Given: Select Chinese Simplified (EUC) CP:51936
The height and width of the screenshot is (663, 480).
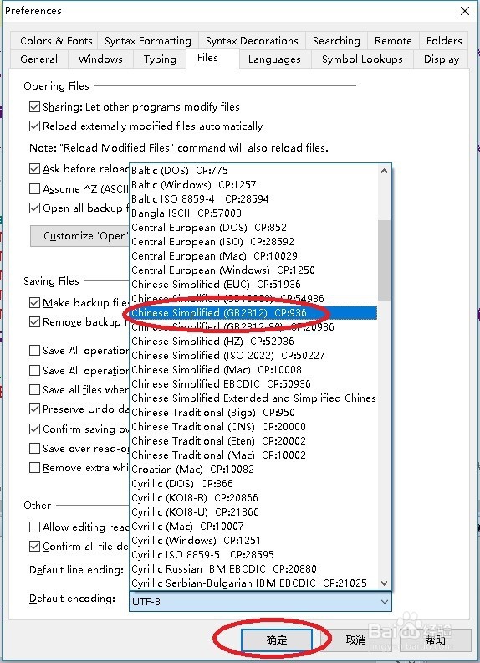Looking at the screenshot, I should (x=253, y=284).
